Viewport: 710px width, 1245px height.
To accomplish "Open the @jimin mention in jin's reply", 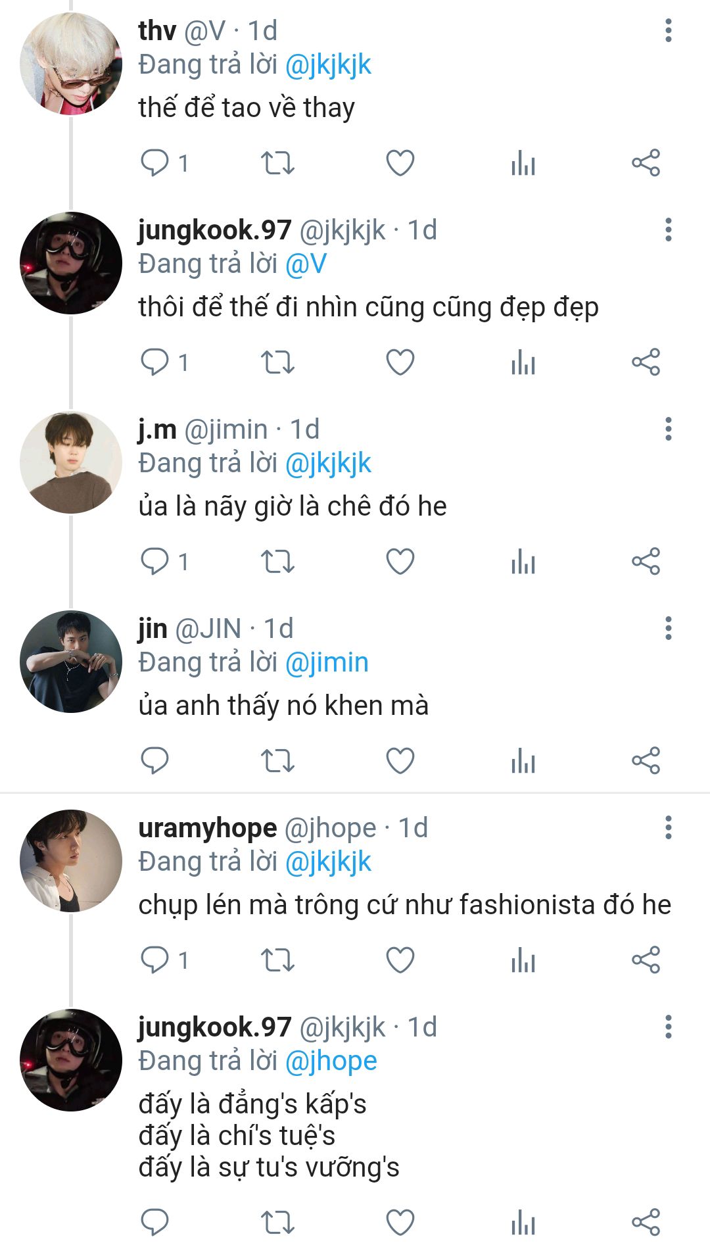I will (x=327, y=663).
